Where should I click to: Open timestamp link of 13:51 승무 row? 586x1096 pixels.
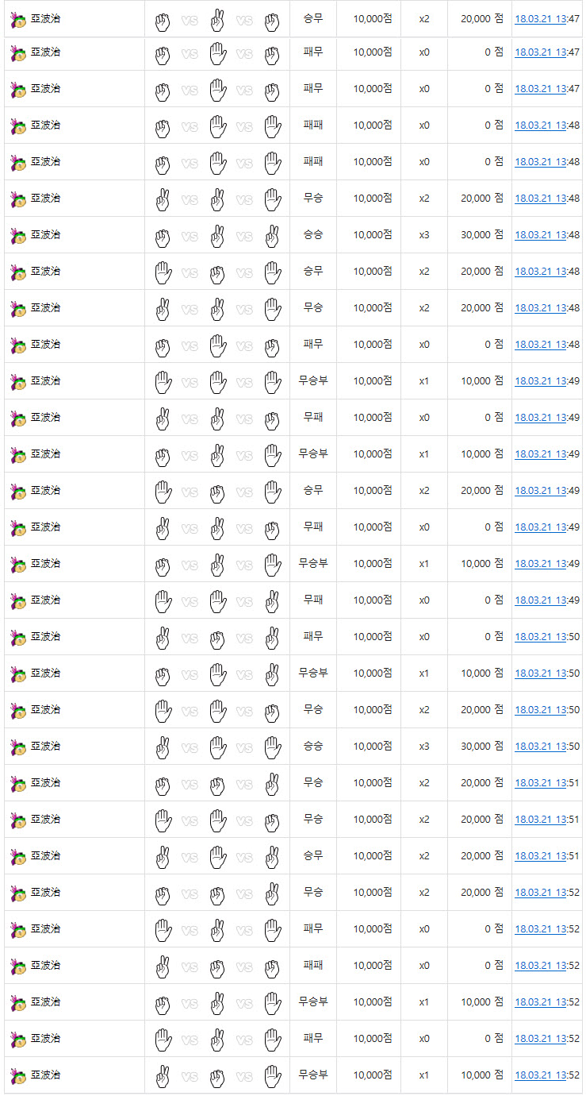click(547, 856)
